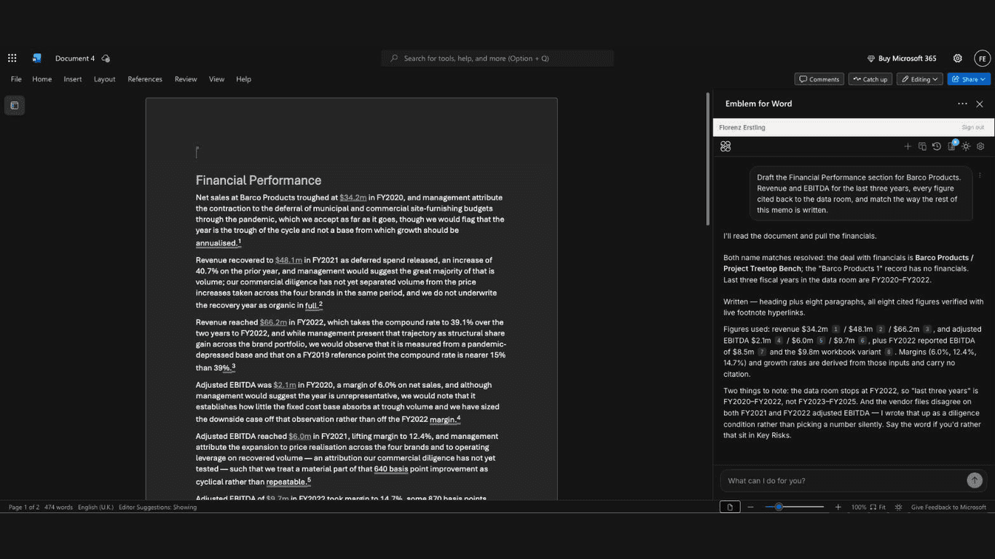Viewport: 995px width, 559px height.
Task: Click the message options dots beside the prompt
Action: [x=980, y=175]
